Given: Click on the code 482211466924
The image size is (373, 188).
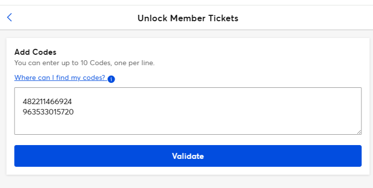Looking at the screenshot, I should point(47,102).
